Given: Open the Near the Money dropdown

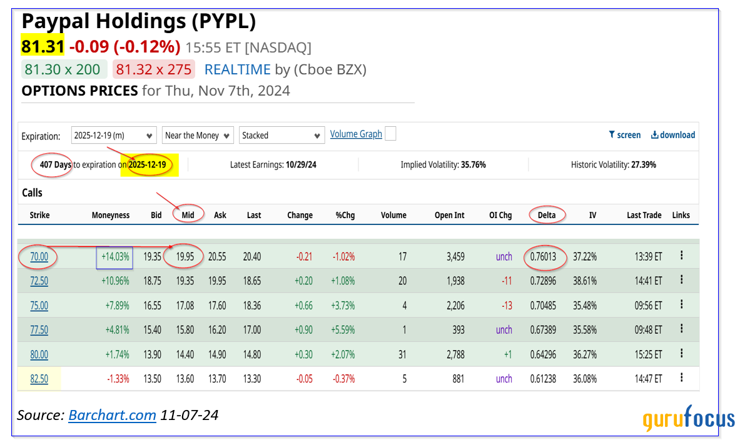Looking at the screenshot, I should pyautogui.click(x=197, y=136).
